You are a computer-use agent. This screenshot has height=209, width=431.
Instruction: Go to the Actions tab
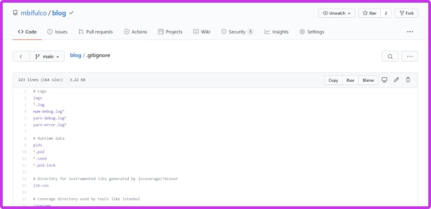pyautogui.click(x=136, y=32)
